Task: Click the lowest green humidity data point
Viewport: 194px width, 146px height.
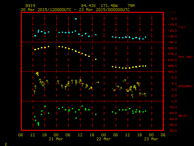Action: point(38,125)
